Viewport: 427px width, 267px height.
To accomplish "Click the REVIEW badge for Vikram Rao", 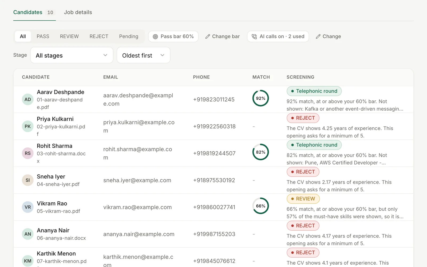I will pos(303,199).
